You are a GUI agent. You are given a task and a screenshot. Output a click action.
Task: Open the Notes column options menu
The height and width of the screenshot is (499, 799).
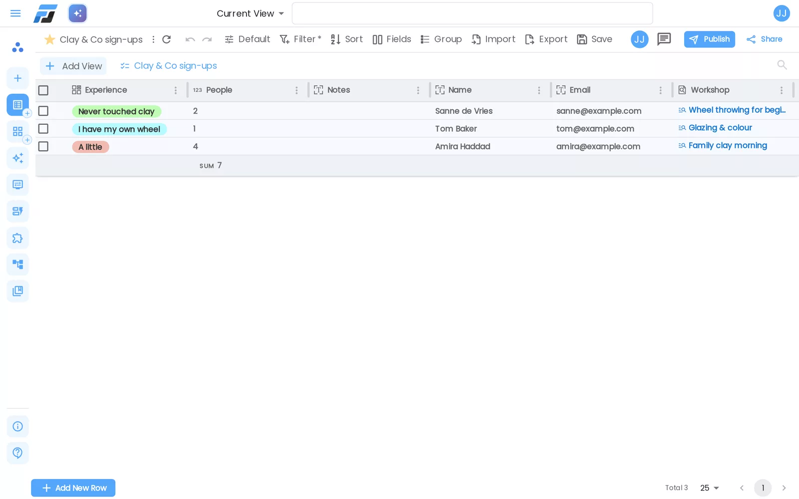418,90
